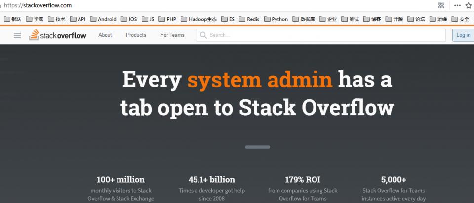
Task: Open the QR code icon in address bar
Action: point(441,5)
